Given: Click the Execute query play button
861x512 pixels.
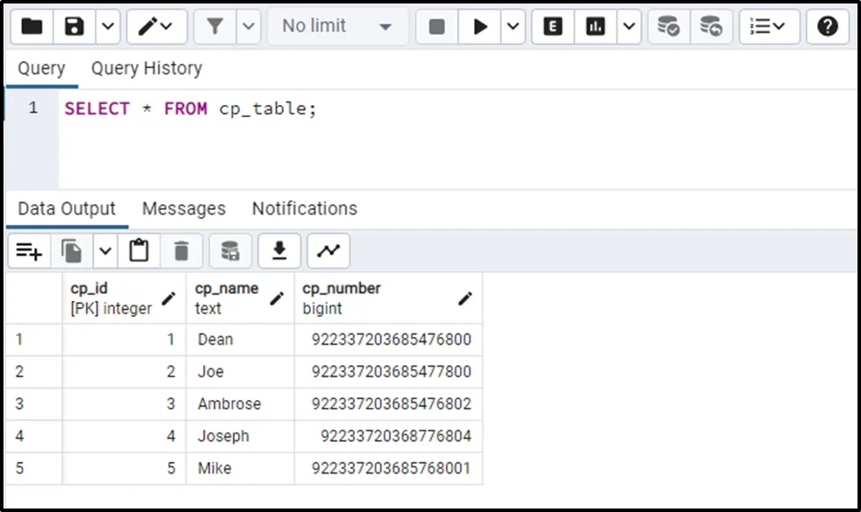Looking at the screenshot, I should [480, 26].
